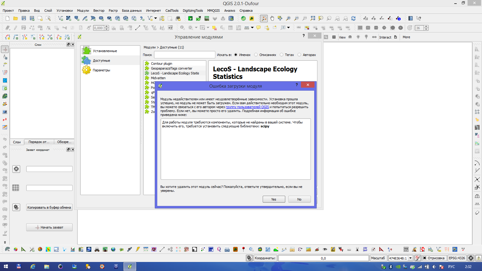The width and height of the screenshot is (482, 271).
Task: Click the CSV SHP plugin icon
Action: coord(365,249)
